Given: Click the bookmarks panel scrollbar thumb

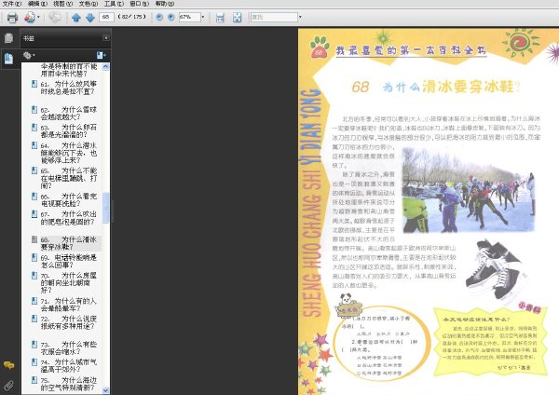Looking at the screenshot, I should (105, 208).
